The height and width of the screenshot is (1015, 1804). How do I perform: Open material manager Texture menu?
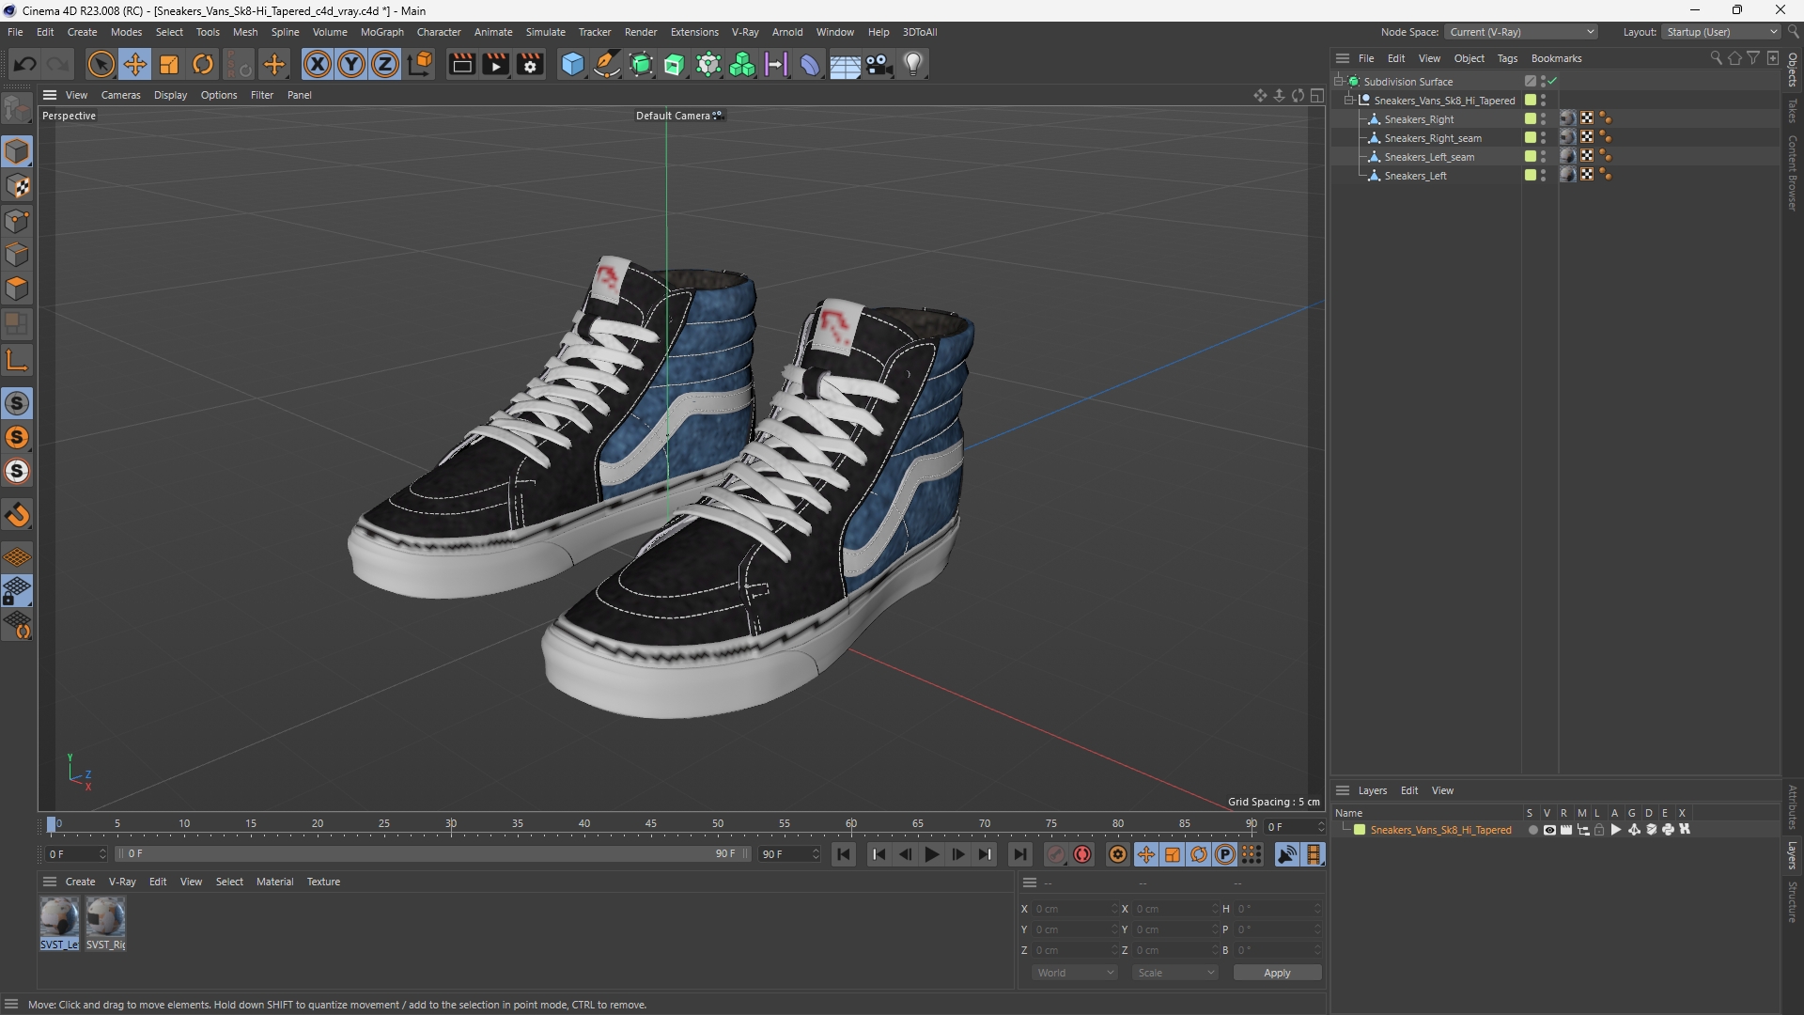[x=323, y=882]
